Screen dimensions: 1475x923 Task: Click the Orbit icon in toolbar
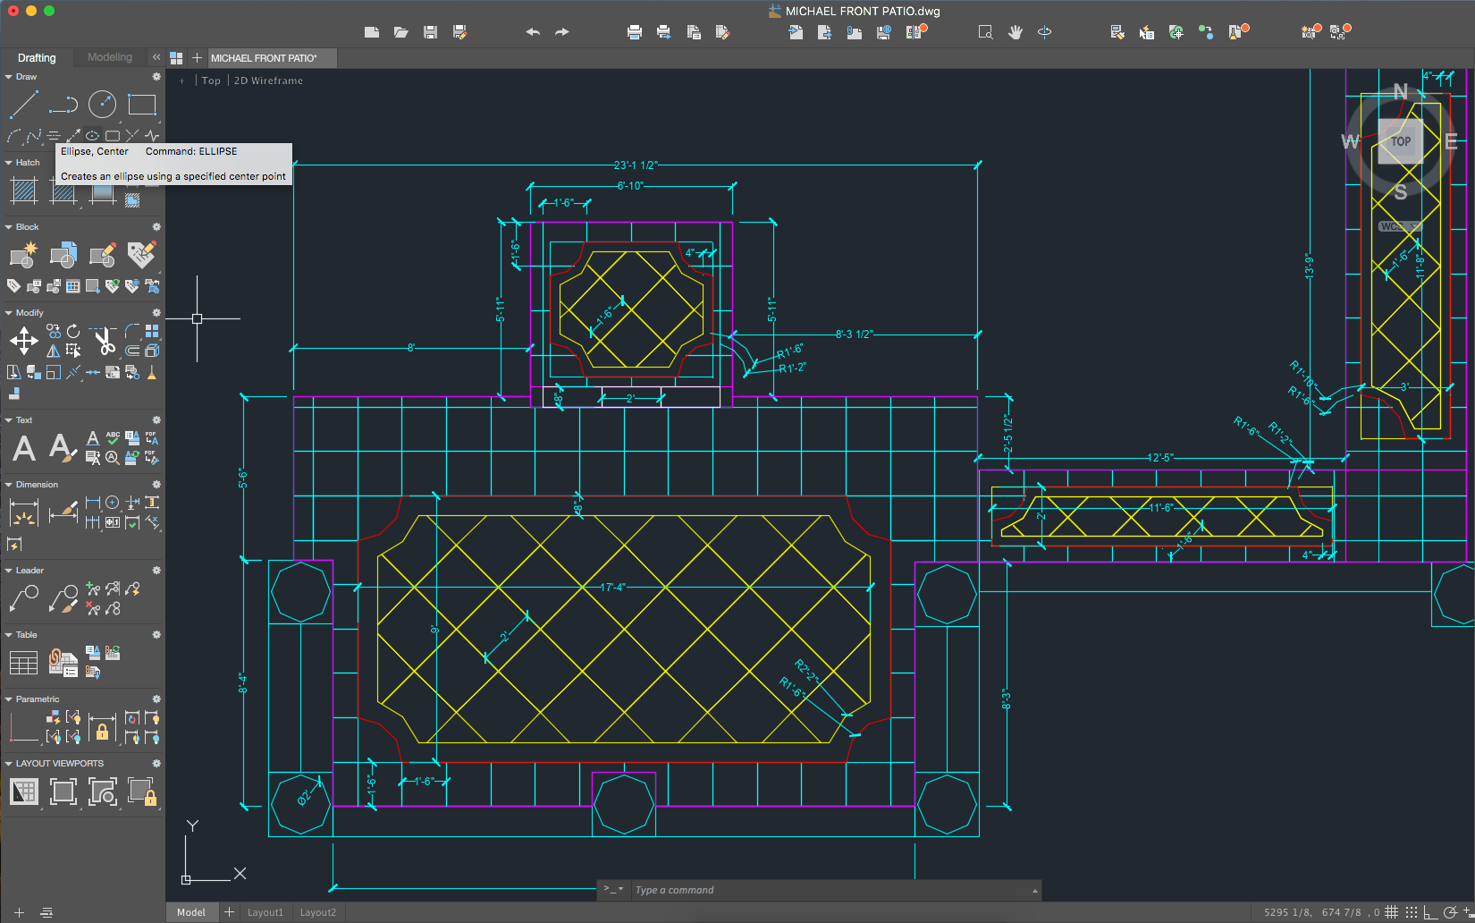pyautogui.click(x=1044, y=32)
